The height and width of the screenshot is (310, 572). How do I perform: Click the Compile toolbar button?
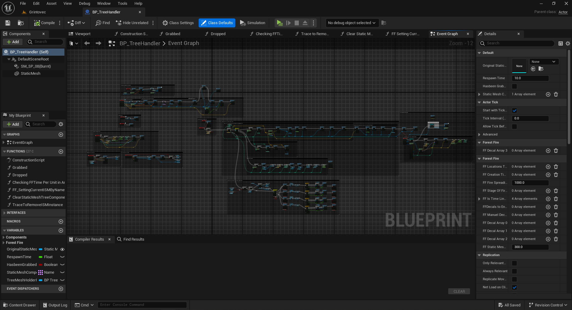tap(44, 23)
